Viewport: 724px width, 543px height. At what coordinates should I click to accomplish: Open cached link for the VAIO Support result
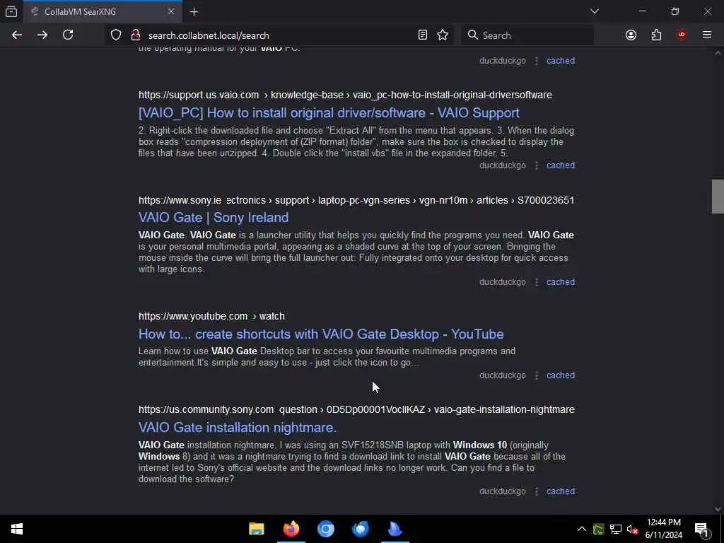[561, 165]
